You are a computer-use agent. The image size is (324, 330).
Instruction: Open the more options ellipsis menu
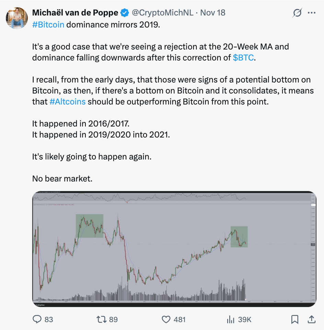312,13
